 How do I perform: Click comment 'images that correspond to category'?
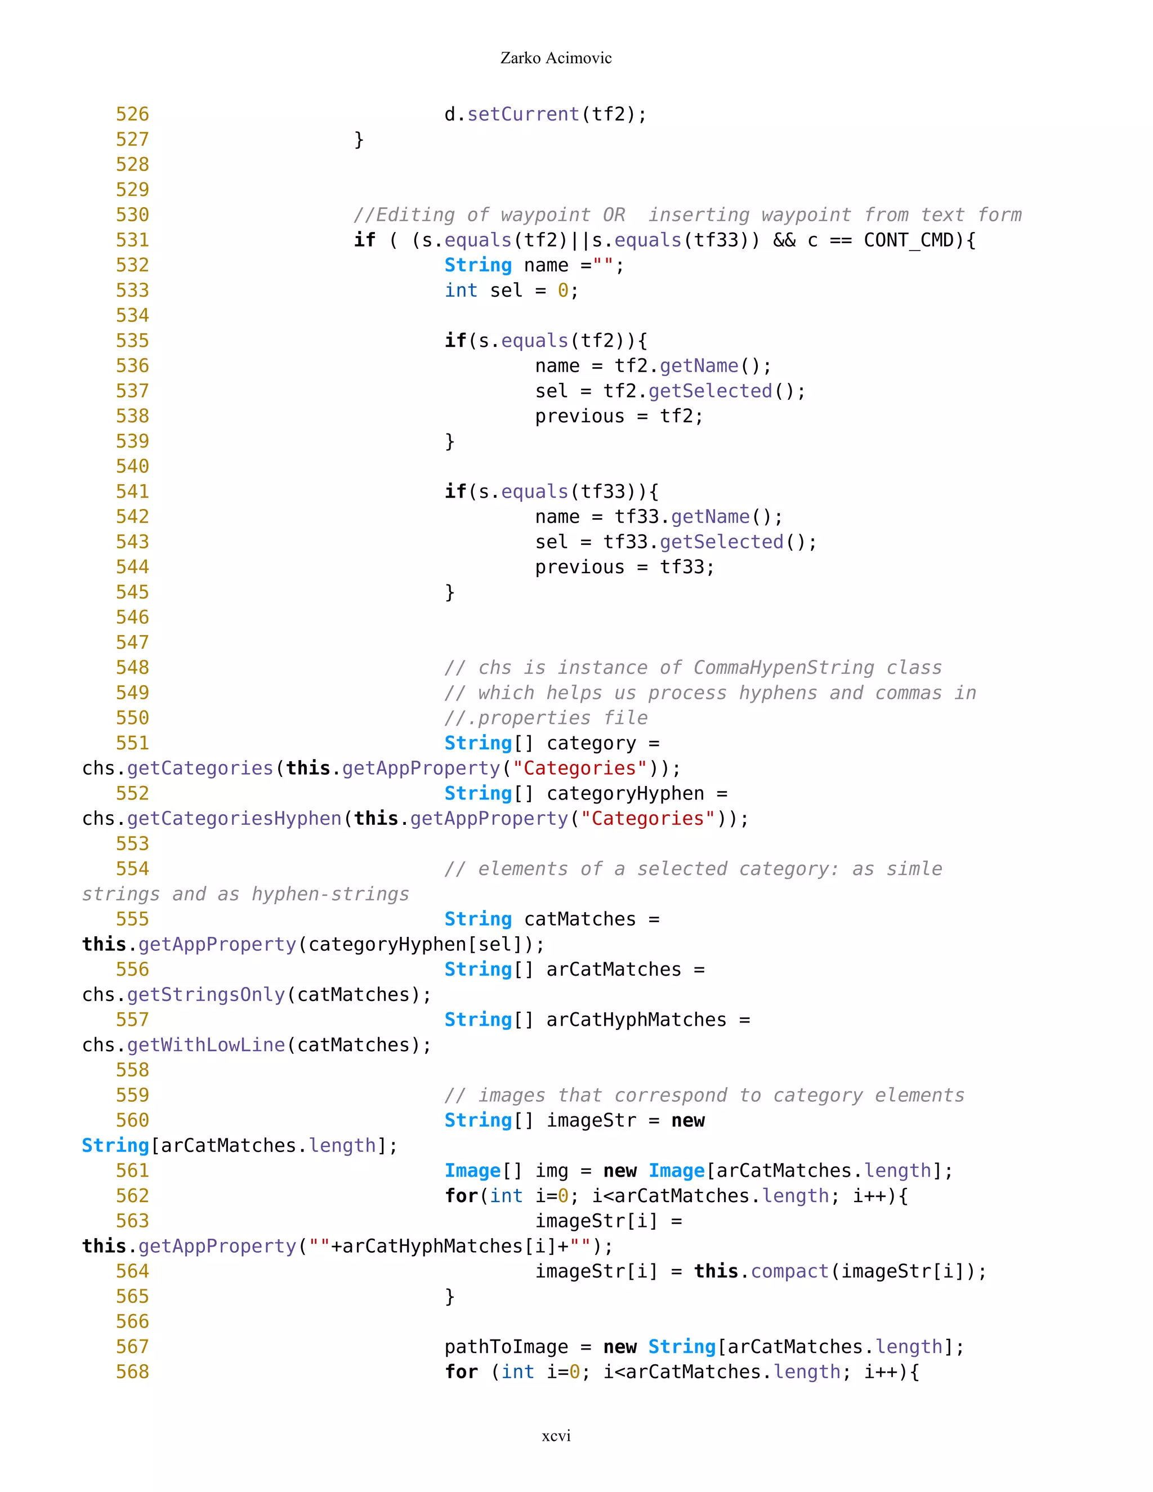click(704, 1095)
